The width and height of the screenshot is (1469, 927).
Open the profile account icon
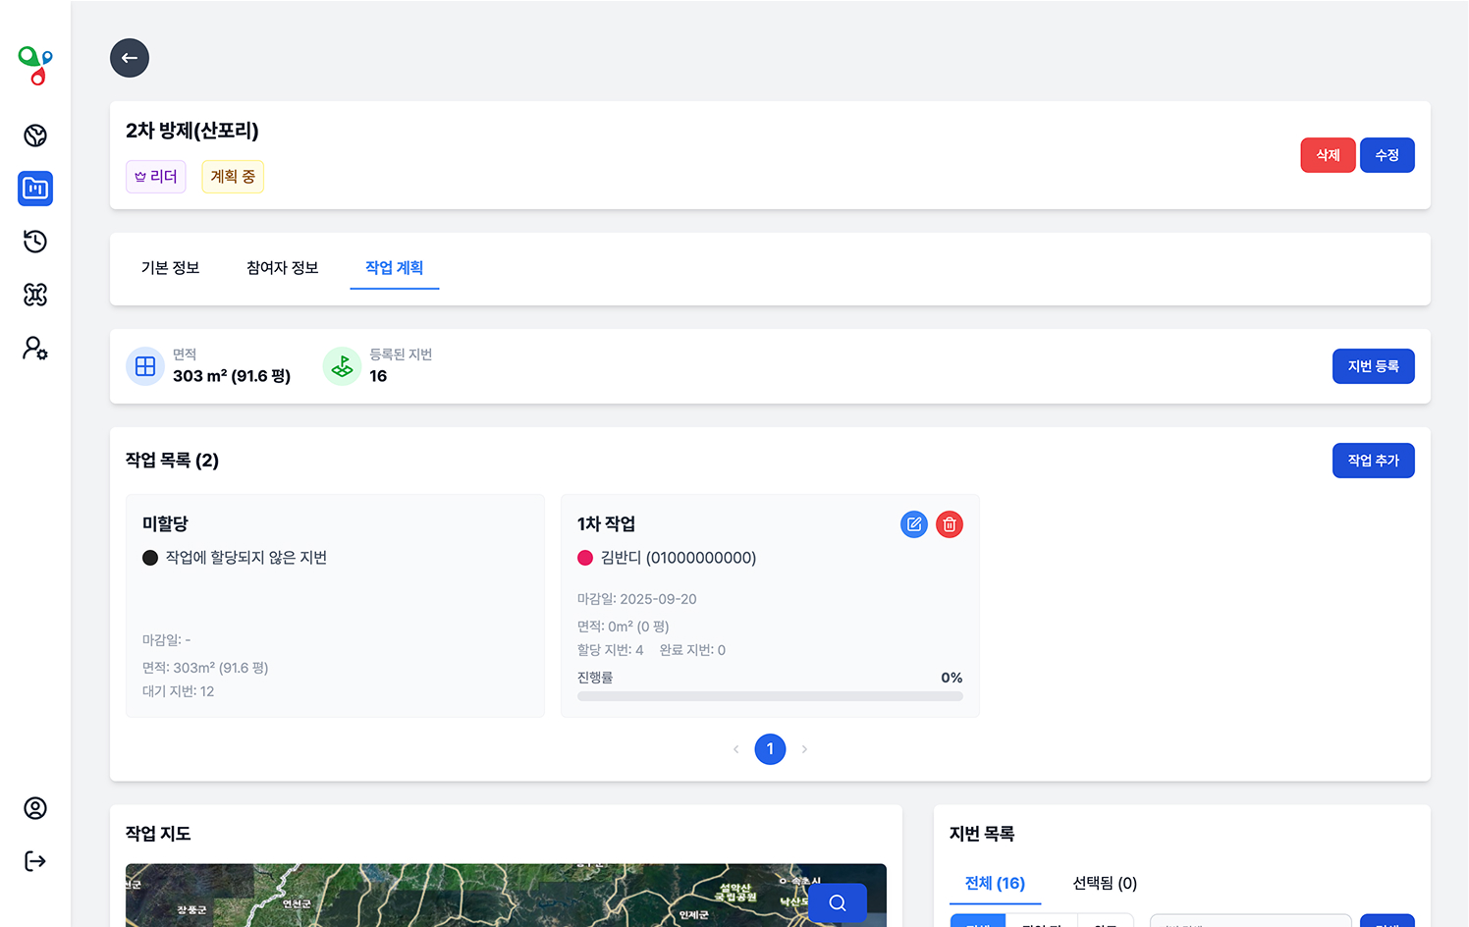click(35, 808)
